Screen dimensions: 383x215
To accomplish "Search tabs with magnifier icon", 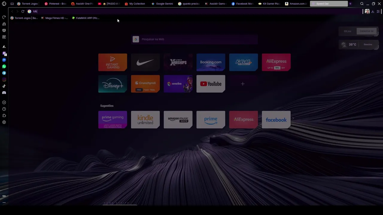I will coord(362,4).
